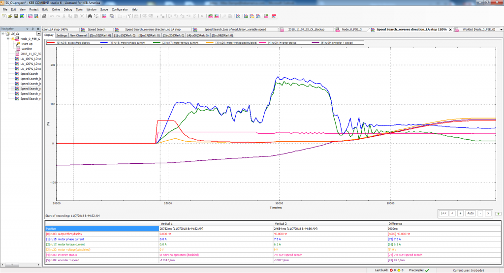Click the jump-to-start |<< button
Viewport: 504px width, 273px height.
(443, 213)
